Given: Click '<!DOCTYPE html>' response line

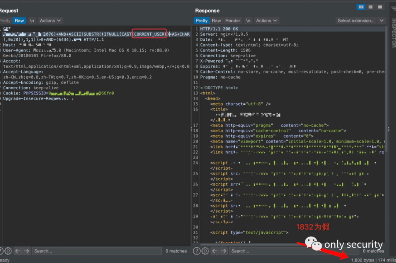Looking at the screenshot, I should pos(219,88).
